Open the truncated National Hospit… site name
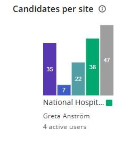The height and width of the screenshot is (141, 136). coord(74,103)
